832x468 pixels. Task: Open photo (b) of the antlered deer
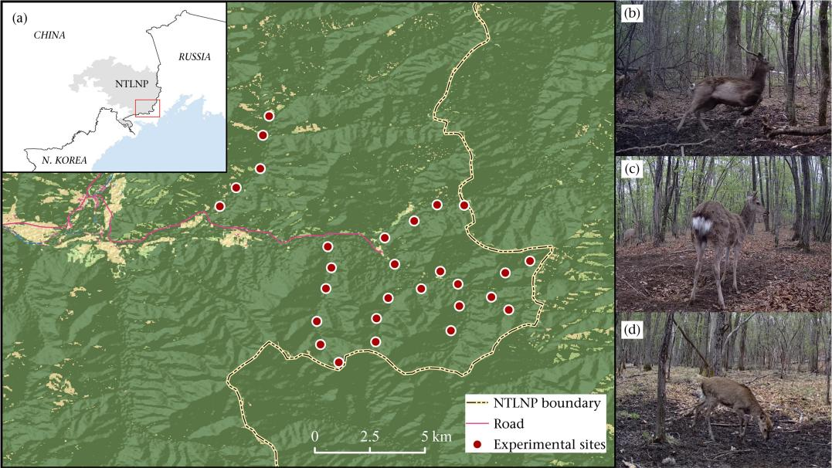click(x=723, y=77)
